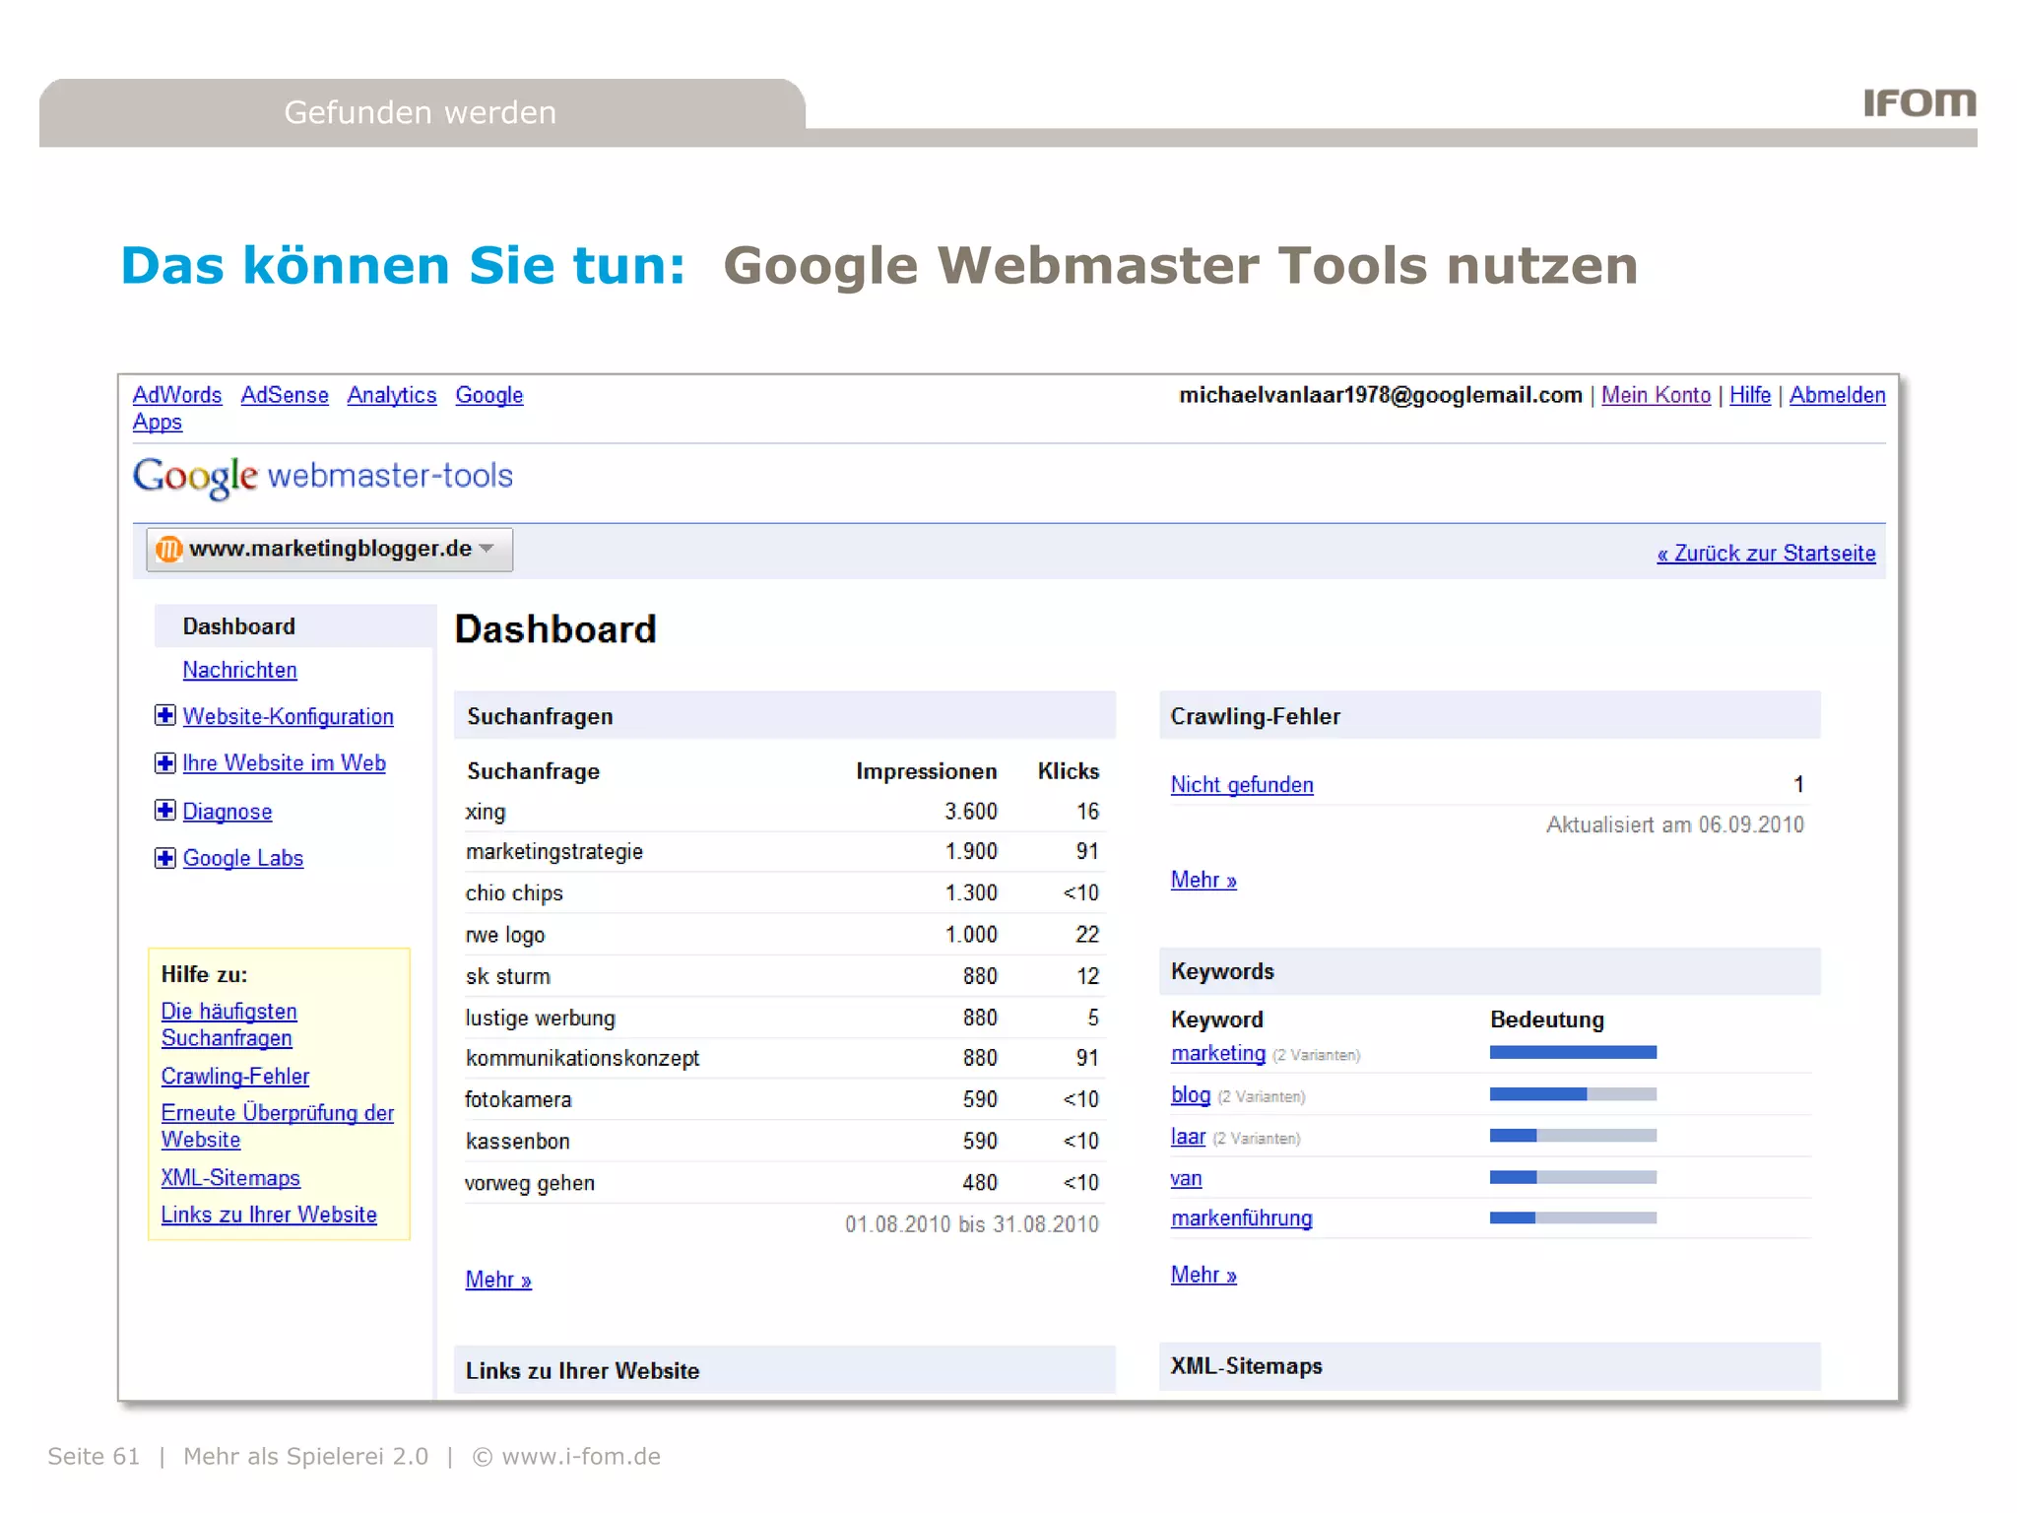Open the Hilfe link

pyautogui.click(x=1750, y=395)
